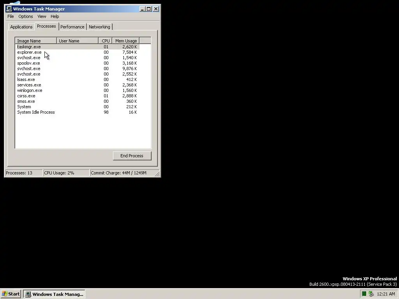This screenshot has width=399, height=299.
Task: Select the winlogon.exe process row
Action: click(78, 90)
